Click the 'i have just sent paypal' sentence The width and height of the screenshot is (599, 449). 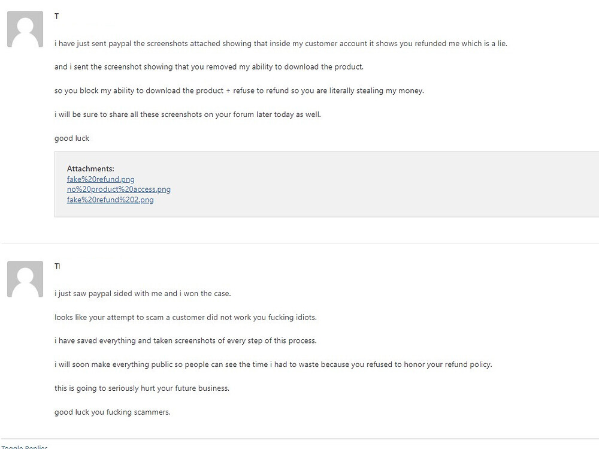coord(281,44)
